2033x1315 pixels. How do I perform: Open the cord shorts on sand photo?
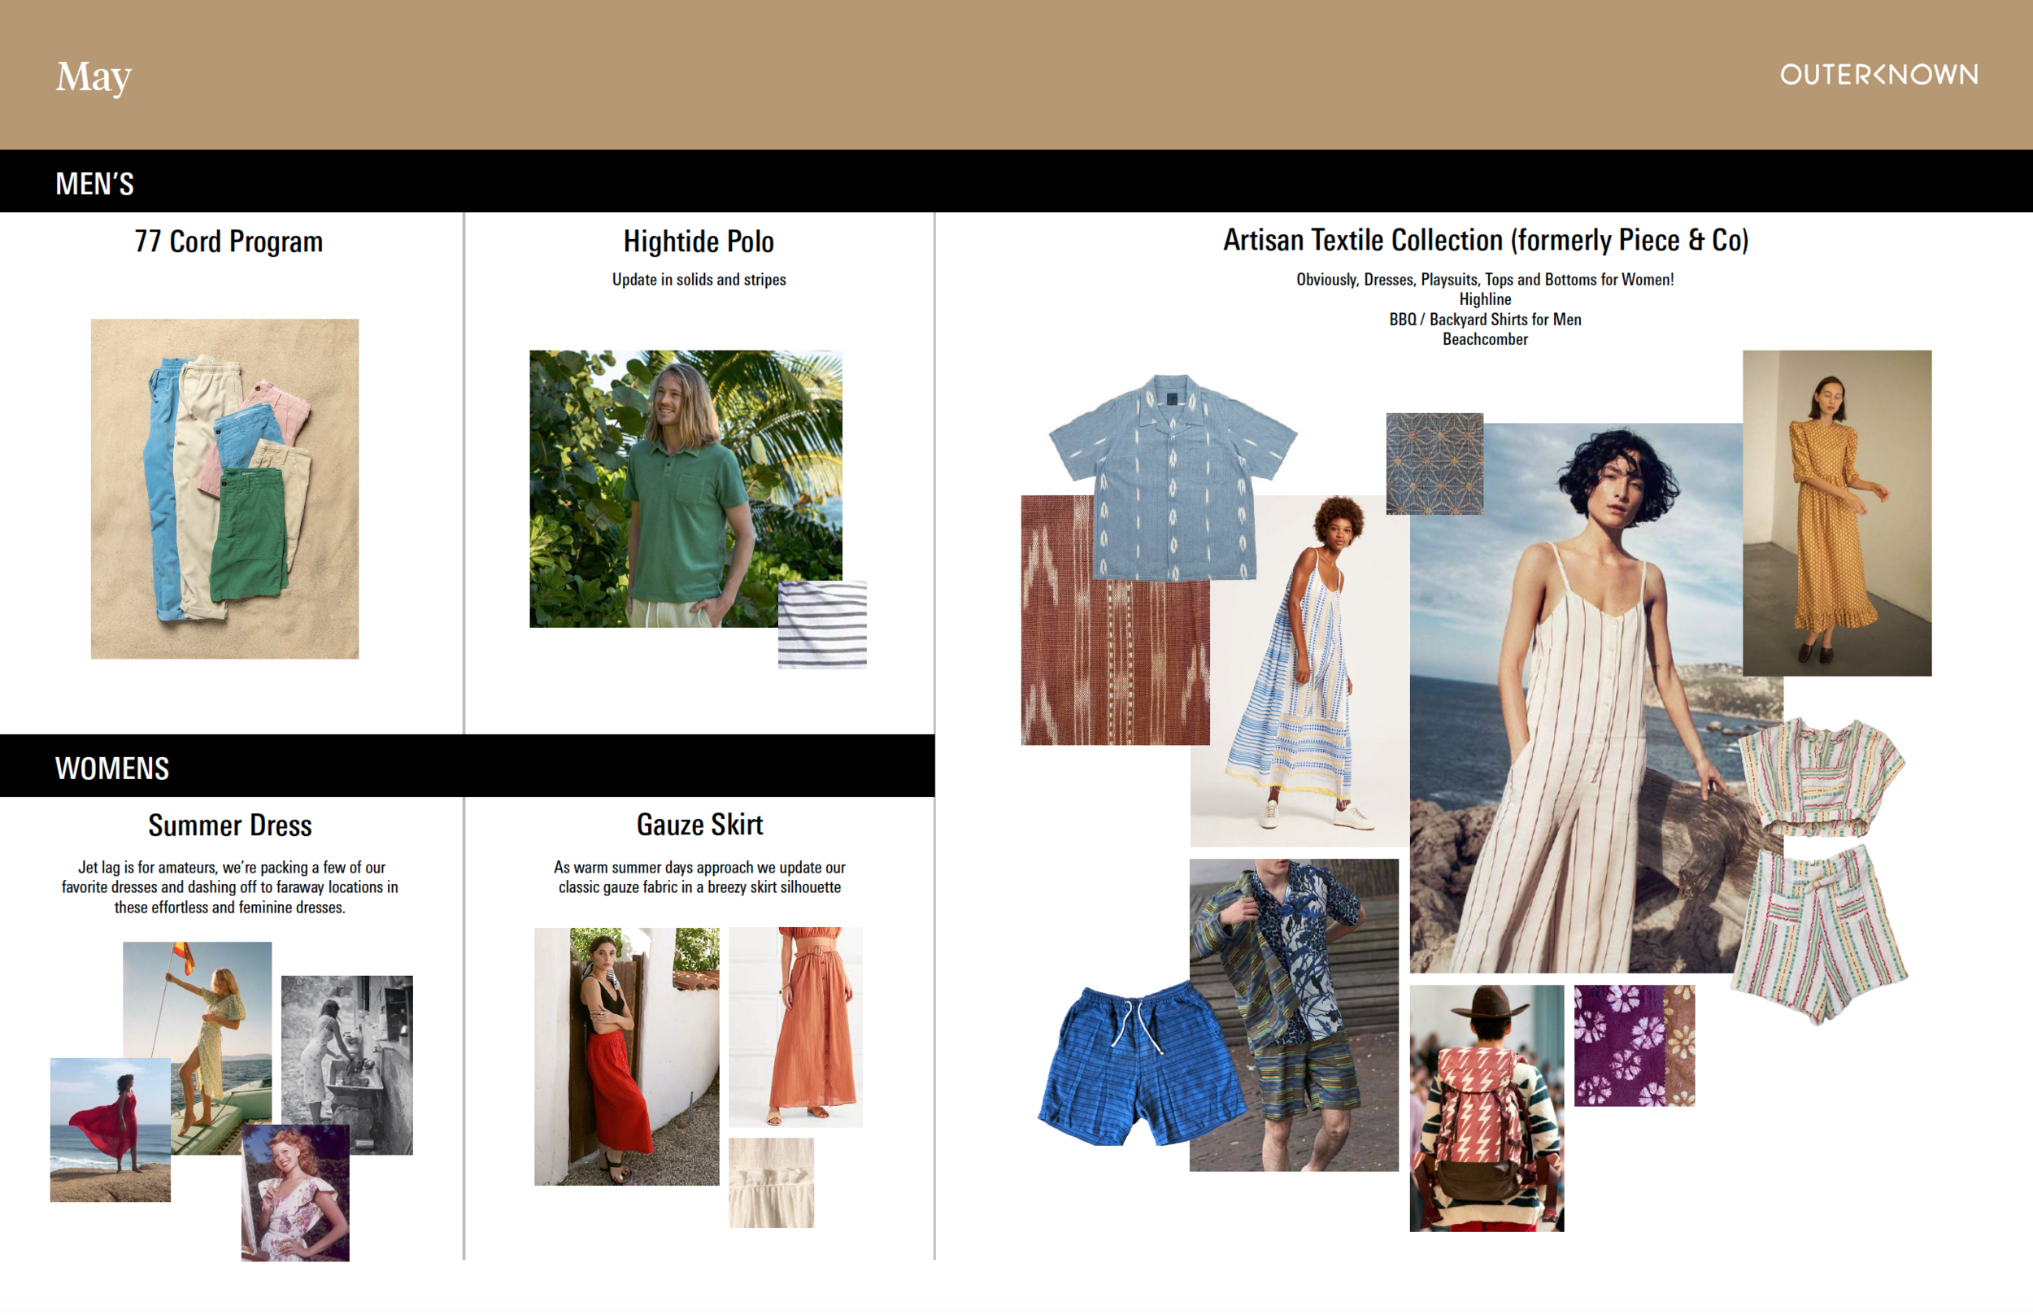pos(224,489)
